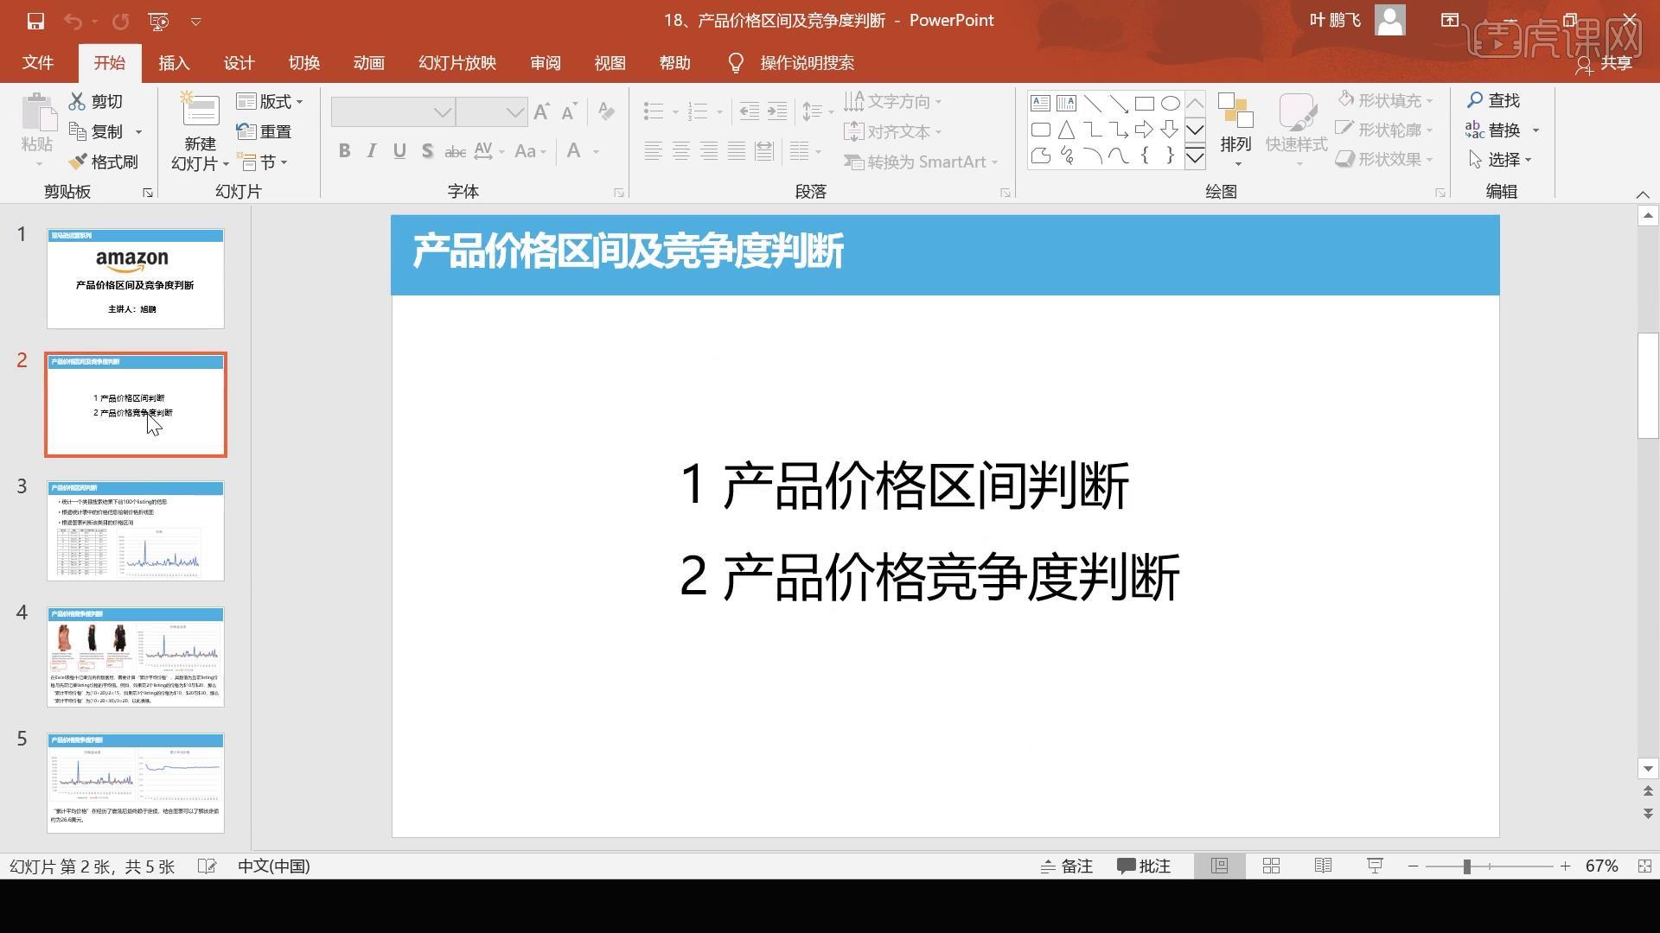Toggle Bold formatting
Screen dimensions: 1660x933
[344, 151]
